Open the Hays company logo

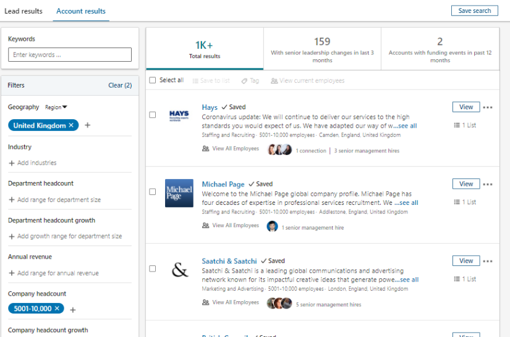pos(179,115)
